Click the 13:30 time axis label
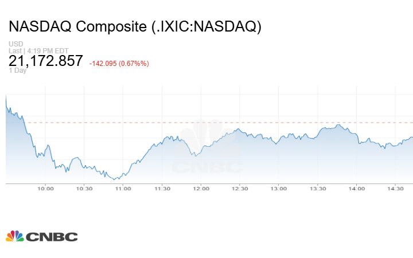The height and width of the screenshot is (258, 413). 318,189
